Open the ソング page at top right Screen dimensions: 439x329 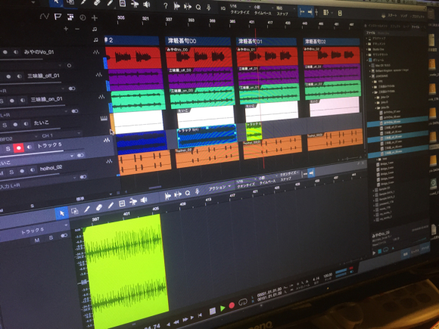pos(403,16)
